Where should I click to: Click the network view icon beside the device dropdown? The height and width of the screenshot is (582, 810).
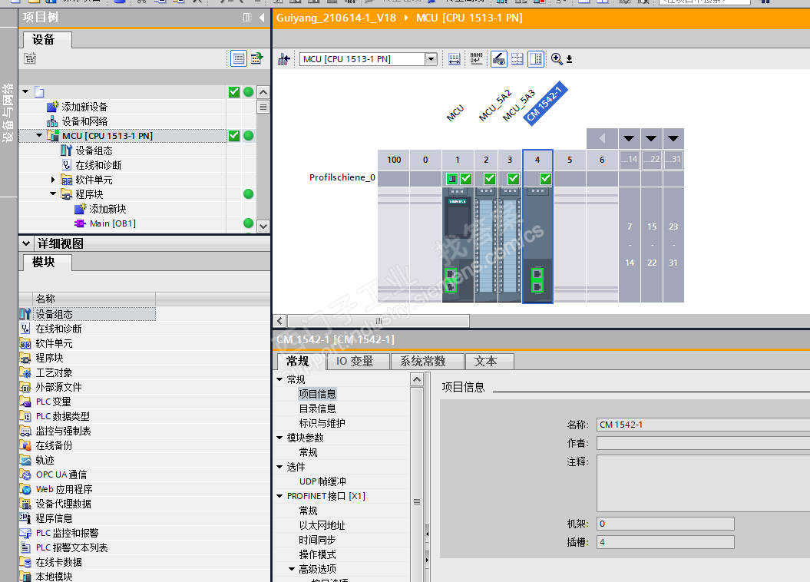(284, 59)
